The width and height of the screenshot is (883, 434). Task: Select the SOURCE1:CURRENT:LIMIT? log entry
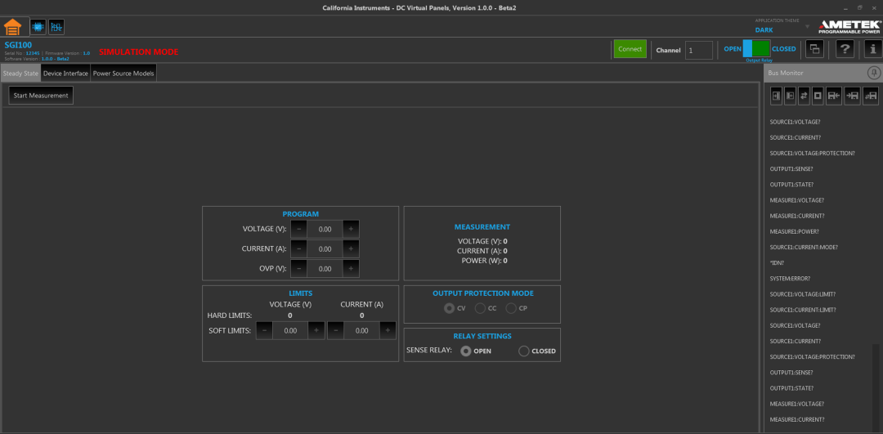803,310
